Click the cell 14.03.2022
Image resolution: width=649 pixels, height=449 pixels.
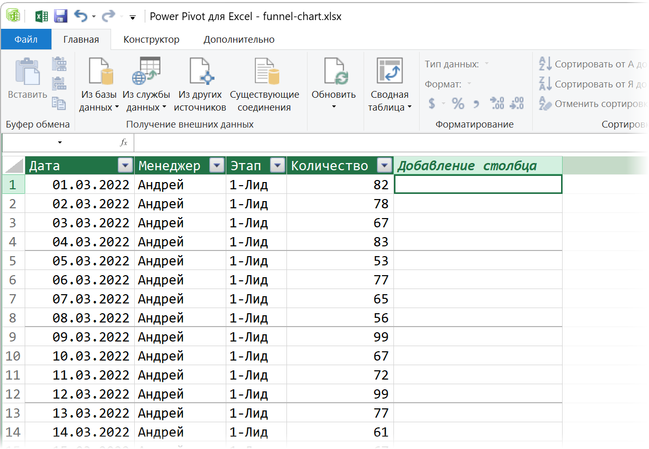80,432
